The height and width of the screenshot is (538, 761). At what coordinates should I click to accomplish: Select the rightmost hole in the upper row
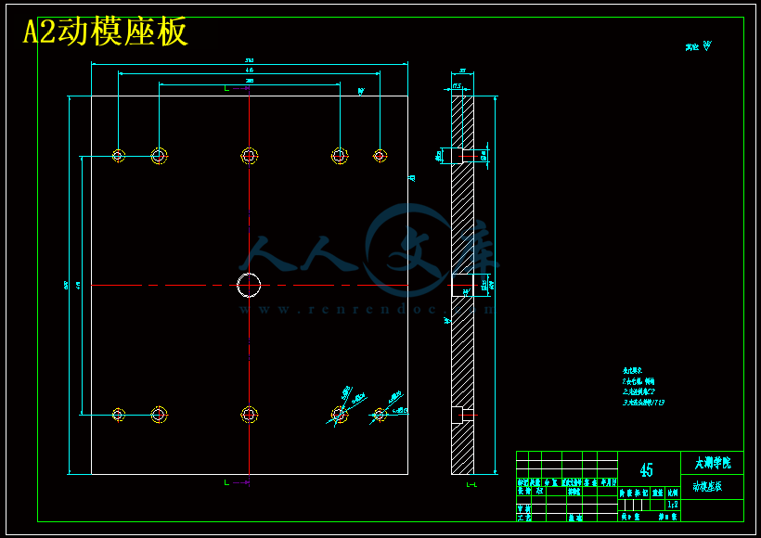click(380, 156)
